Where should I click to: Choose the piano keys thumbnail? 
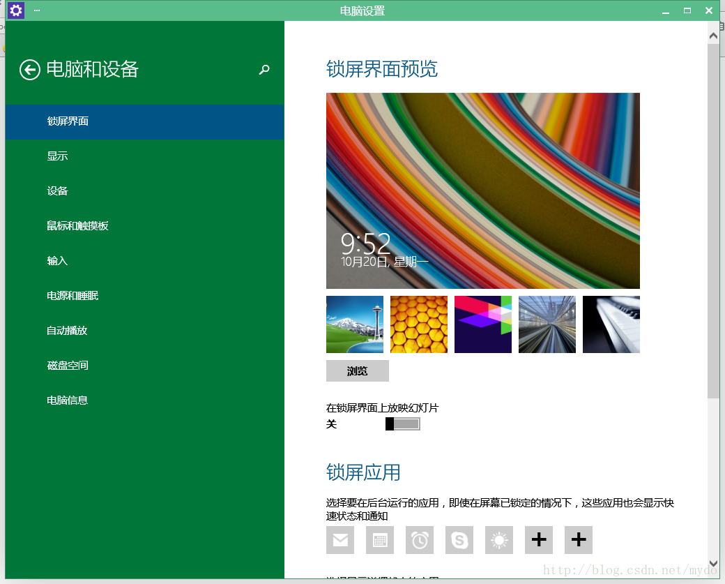click(611, 324)
